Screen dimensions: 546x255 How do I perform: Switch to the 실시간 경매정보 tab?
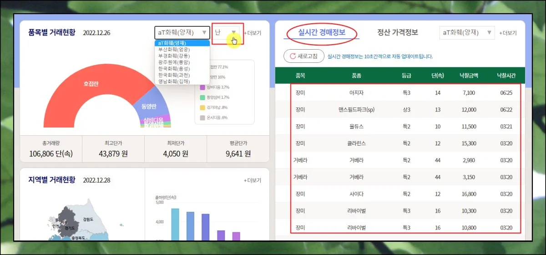coord(322,32)
